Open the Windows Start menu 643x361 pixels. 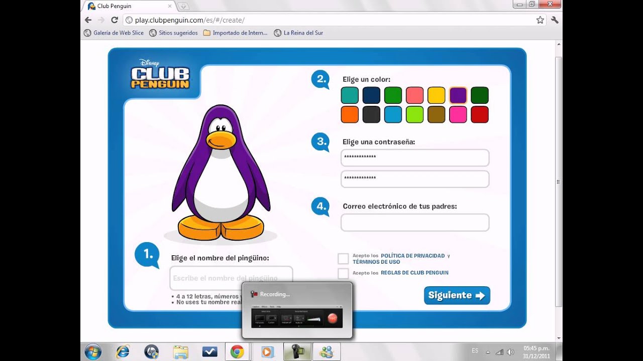click(93, 352)
